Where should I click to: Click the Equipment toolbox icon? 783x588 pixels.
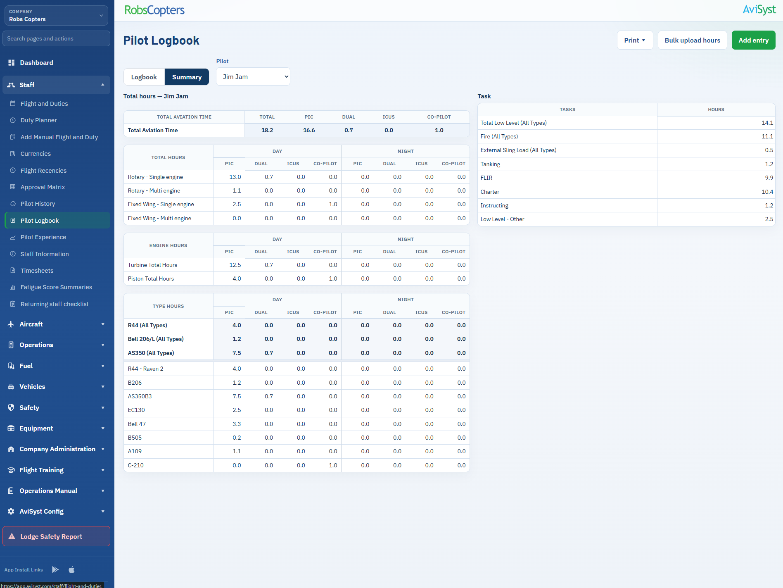point(11,428)
